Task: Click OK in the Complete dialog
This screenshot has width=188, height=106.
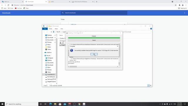Action: click(x=94, y=54)
